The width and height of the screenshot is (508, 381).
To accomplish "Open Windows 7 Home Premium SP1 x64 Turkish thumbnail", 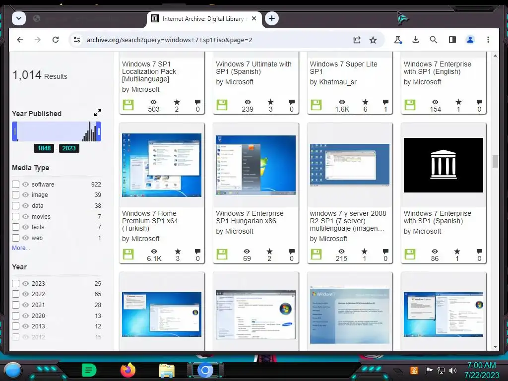I will coord(162,165).
